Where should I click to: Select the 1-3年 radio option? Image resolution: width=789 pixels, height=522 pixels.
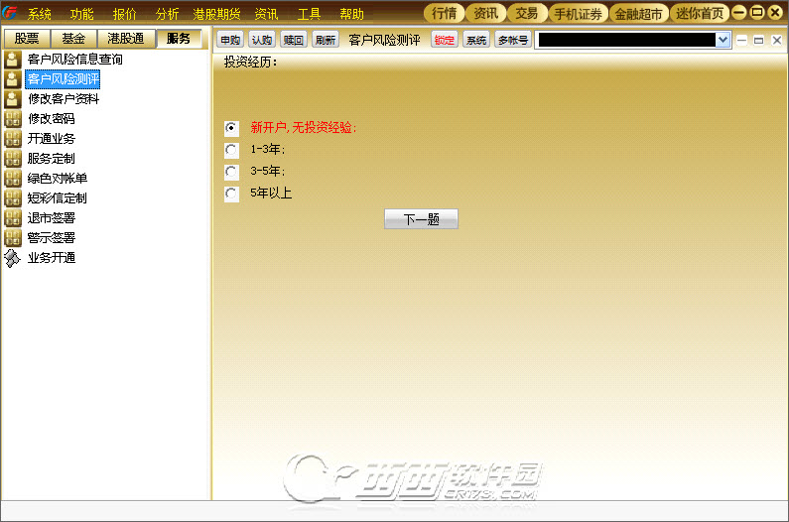tap(231, 150)
